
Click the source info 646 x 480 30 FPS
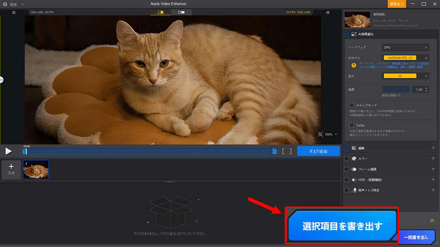pos(43,12)
